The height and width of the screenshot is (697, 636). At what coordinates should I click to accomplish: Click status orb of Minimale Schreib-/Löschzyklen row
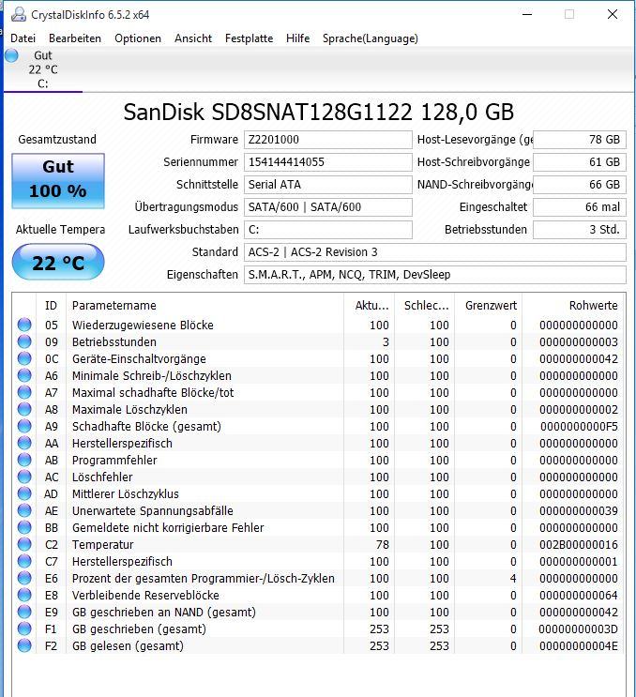[24, 375]
